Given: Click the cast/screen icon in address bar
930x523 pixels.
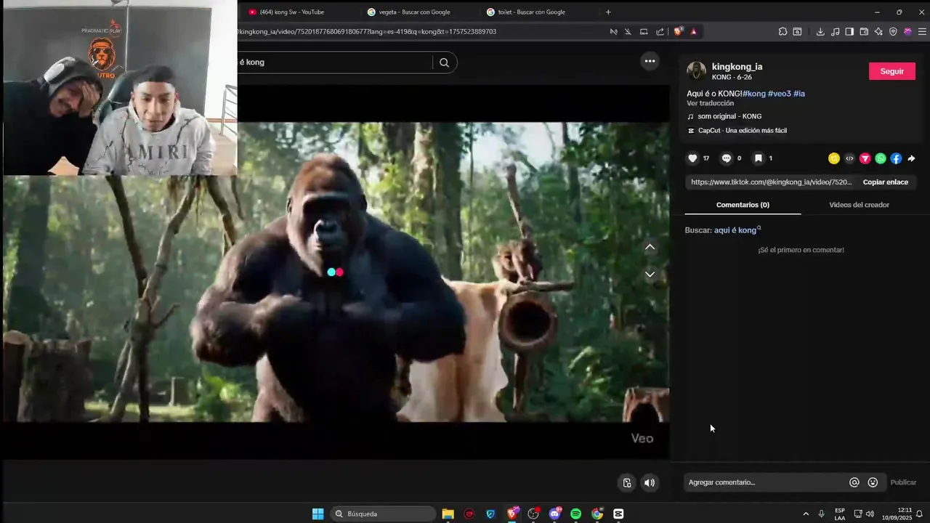Looking at the screenshot, I should point(644,31).
